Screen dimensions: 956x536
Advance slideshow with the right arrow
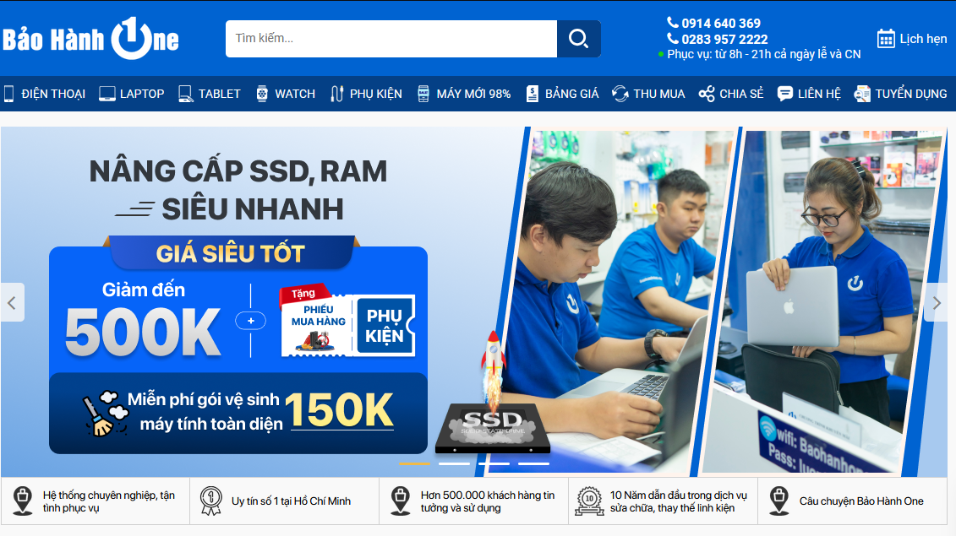937,302
